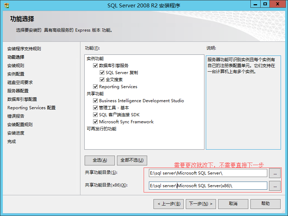Viewport: 288px width, 216px height.
Task: Select the 共享功能 group heading
Action: (x=95, y=94)
